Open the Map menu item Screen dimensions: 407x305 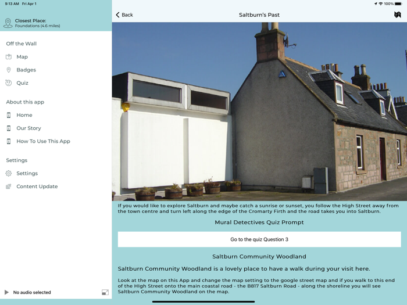point(22,57)
